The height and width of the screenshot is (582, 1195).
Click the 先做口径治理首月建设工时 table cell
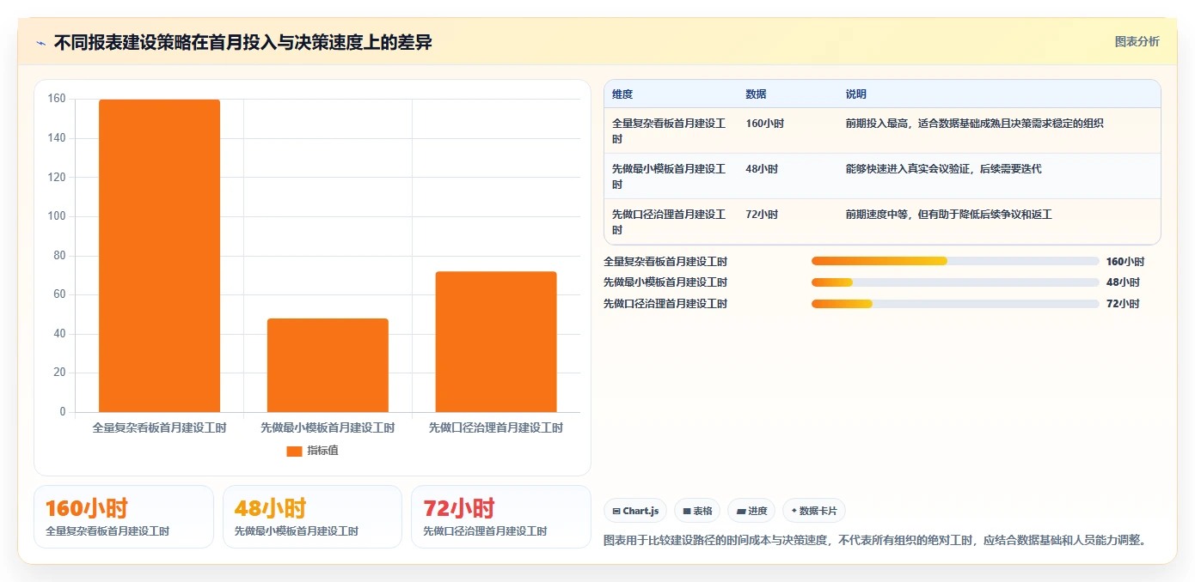(669, 222)
